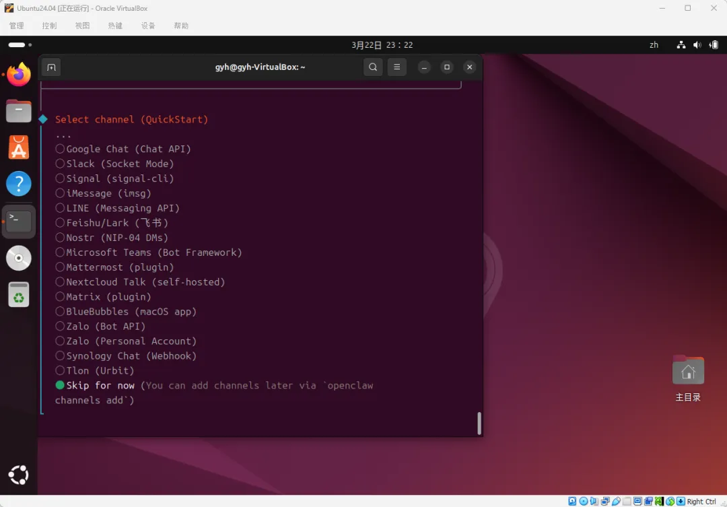
Task: Show applications via Ubuntu logo button
Action: [x=19, y=475]
